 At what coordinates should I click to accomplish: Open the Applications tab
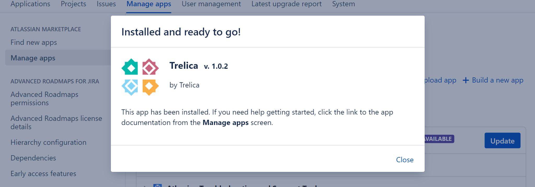(x=30, y=4)
